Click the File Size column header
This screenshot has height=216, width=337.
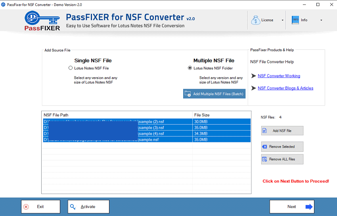click(222, 115)
